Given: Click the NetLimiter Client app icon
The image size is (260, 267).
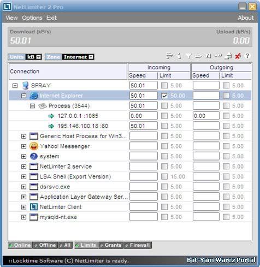Looking at the screenshot, I should [34, 207].
